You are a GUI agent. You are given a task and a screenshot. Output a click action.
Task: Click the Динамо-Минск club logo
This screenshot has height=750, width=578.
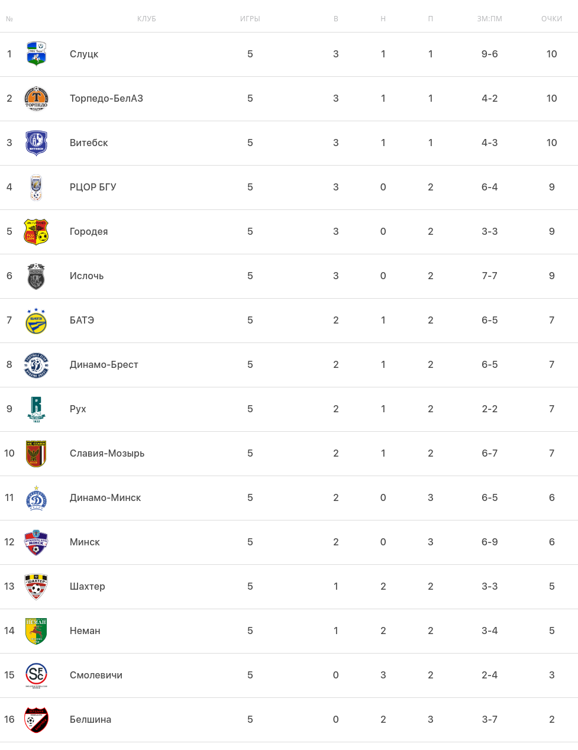point(36,498)
